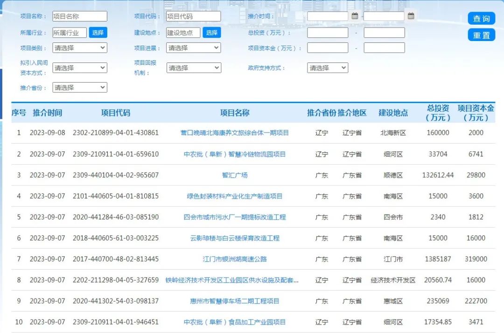
Task: Open 营口晚晴北海康养文旅综合体一期项目 link
Action: (235, 133)
